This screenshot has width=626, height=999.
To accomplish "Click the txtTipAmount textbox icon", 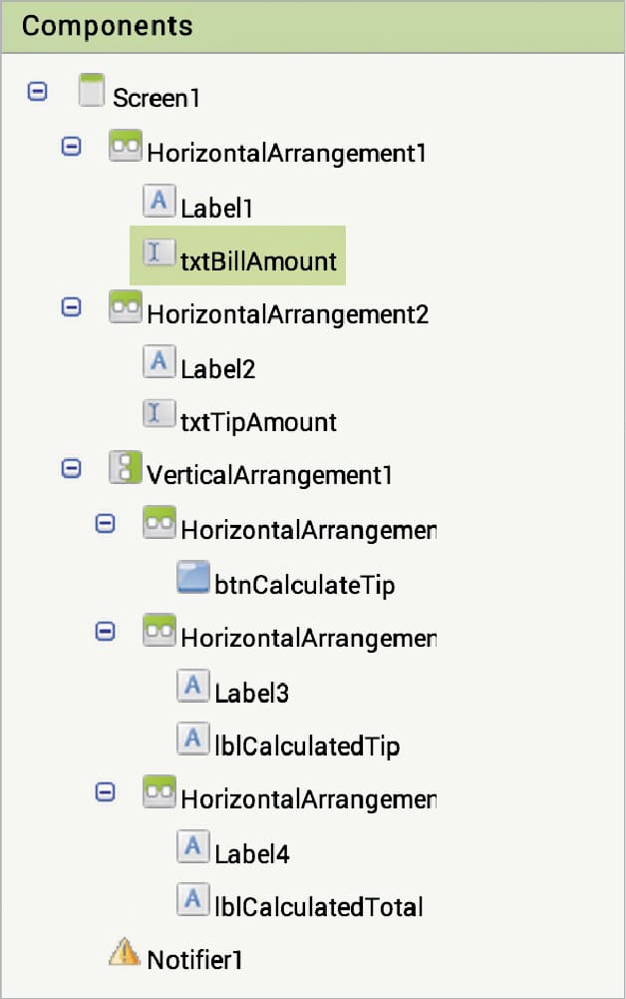I will coord(158,415).
